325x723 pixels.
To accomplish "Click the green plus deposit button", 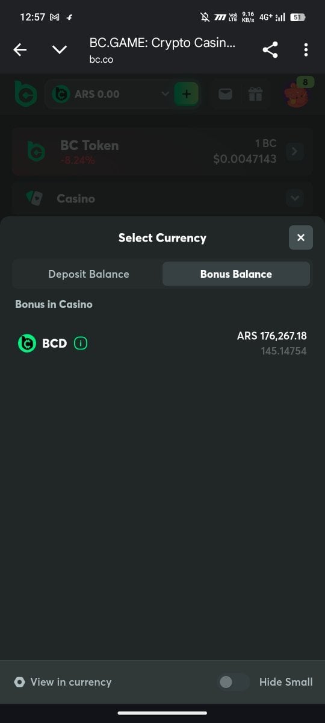I will 187,94.
